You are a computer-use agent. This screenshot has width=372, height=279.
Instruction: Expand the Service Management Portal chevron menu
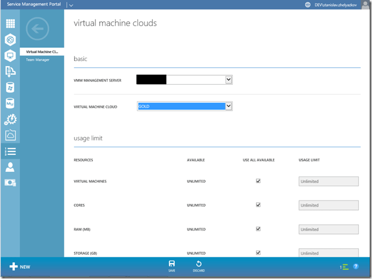pyautogui.click(x=71, y=5)
